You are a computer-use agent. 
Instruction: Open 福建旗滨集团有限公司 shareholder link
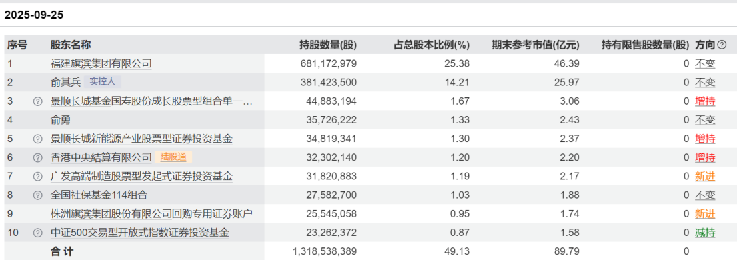101,63
